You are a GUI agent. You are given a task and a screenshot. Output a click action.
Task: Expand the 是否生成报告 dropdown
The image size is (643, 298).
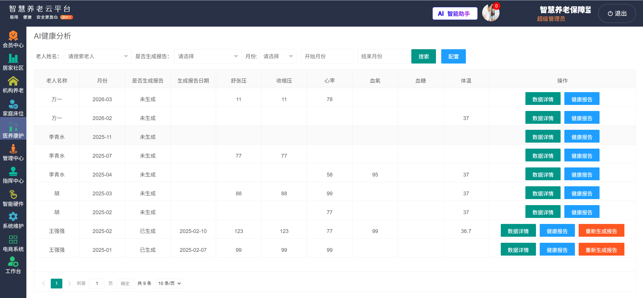(208, 56)
